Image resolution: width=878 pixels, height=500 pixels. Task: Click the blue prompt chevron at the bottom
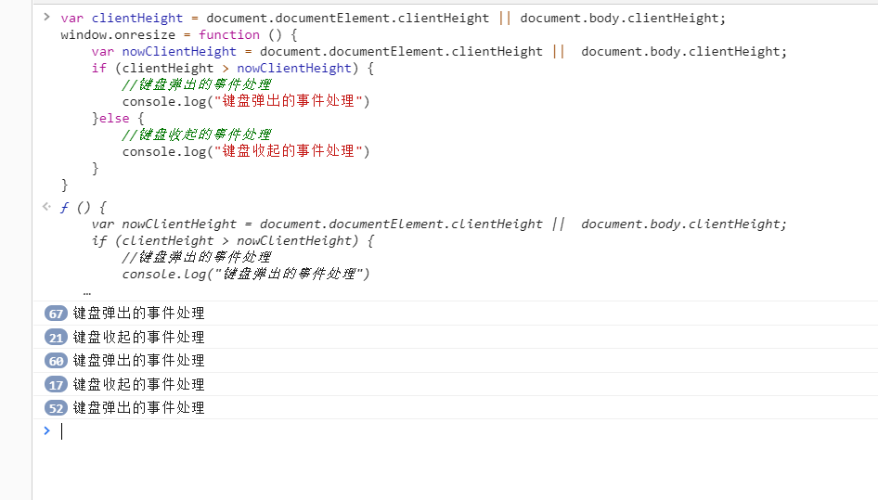[x=47, y=430]
